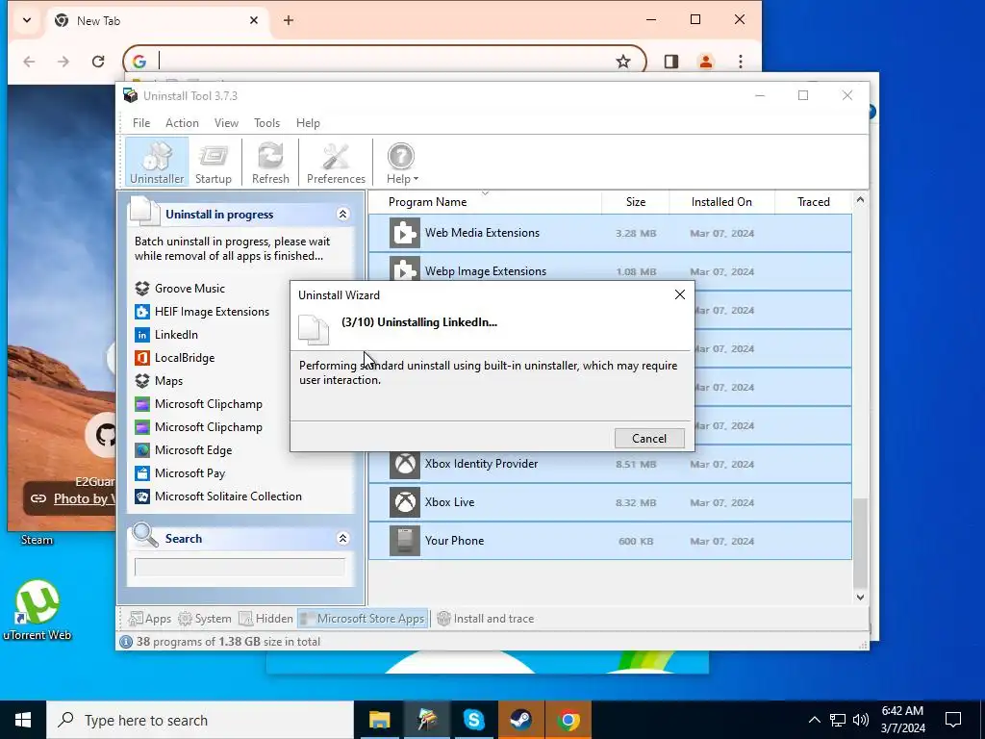Open the Tools menu
This screenshot has width=985, height=739.
click(267, 123)
